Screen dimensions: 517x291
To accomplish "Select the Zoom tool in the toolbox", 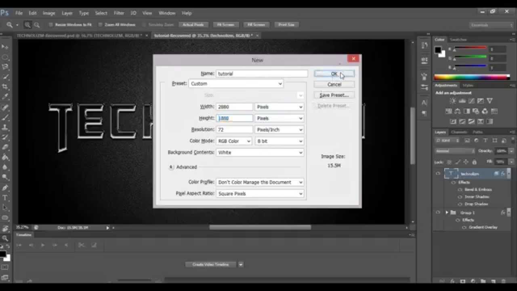I will coord(5,238).
